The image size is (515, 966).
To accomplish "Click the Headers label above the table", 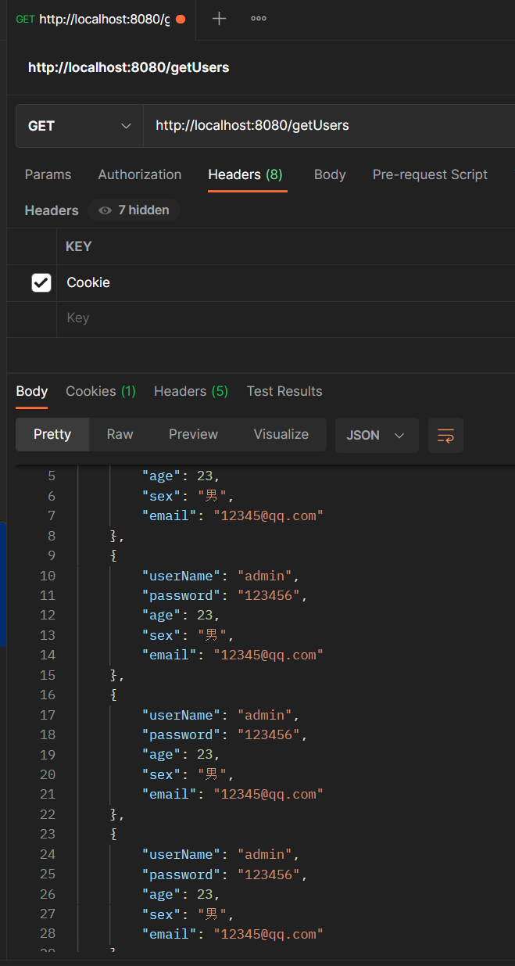I will 52,210.
